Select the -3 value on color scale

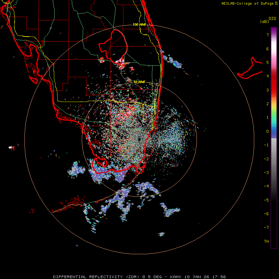[x=266, y=173]
